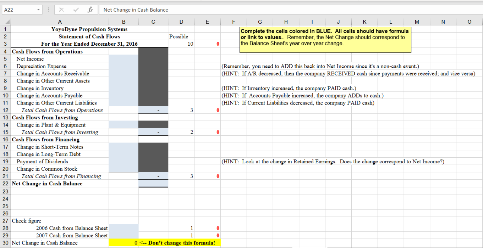This screenshot has width=483, height=248.
Task: Select column D header
Action: click(x=181, y=22)
